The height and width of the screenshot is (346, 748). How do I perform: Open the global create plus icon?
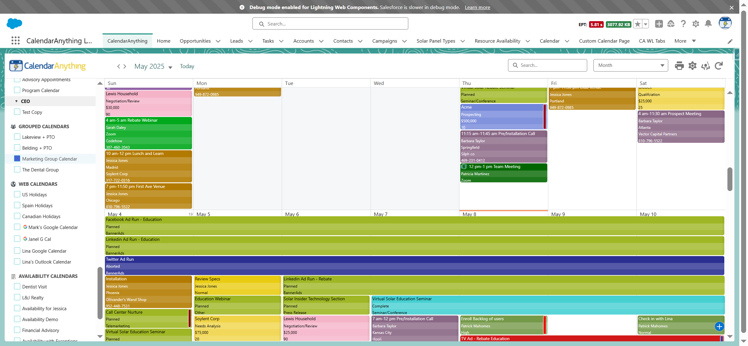click(659, 24)
